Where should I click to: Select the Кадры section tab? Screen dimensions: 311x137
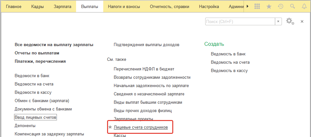[37, 6]
